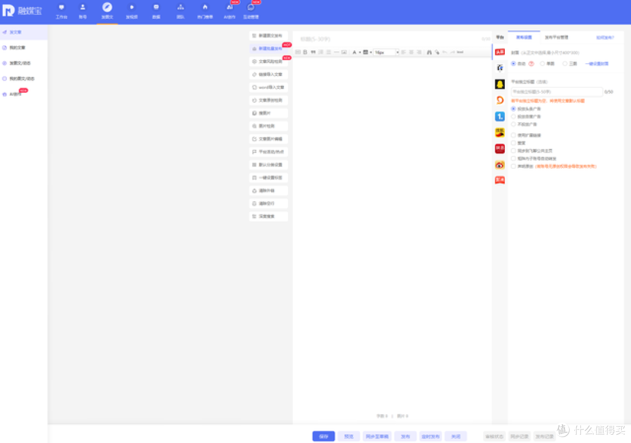Select the 投放头条广告 radio option
The width and height of the screenshot is (631, 443).
514,109
